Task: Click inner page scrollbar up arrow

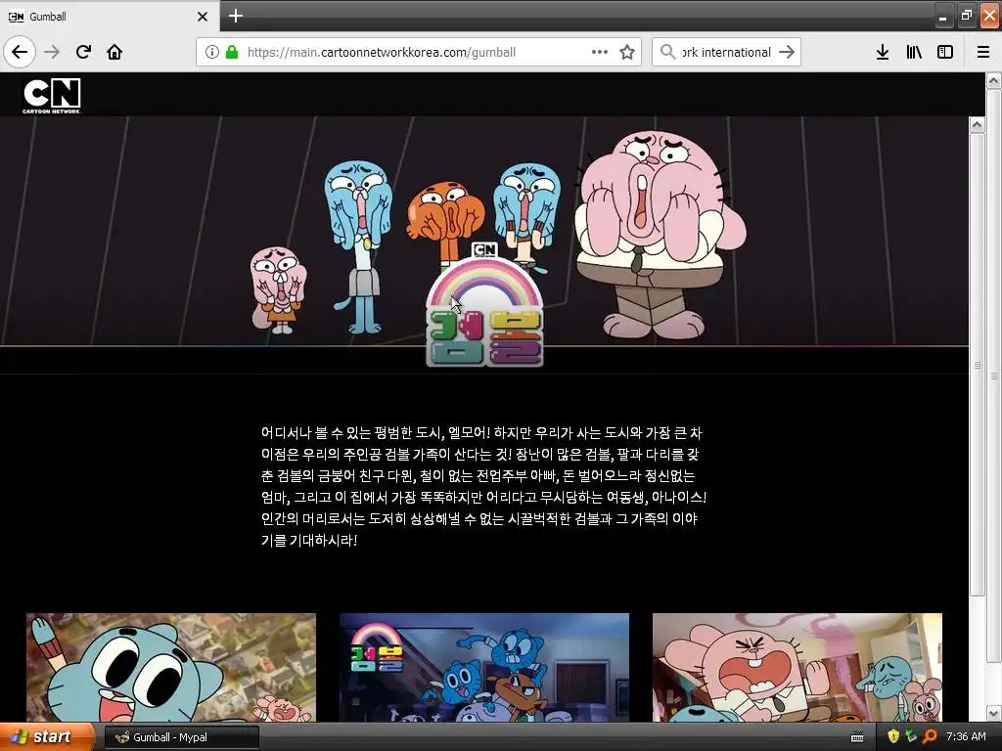Action: click(x=977, y=124)
